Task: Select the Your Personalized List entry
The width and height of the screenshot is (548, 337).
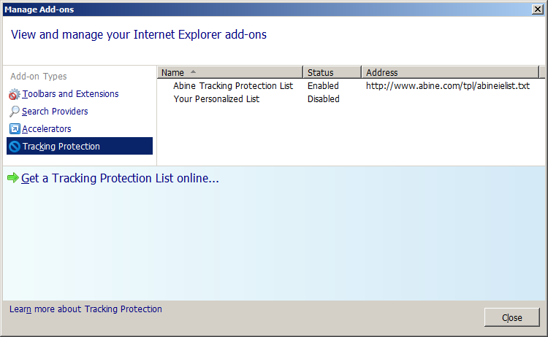Action: pyautogui.click(x=216, y=99)
